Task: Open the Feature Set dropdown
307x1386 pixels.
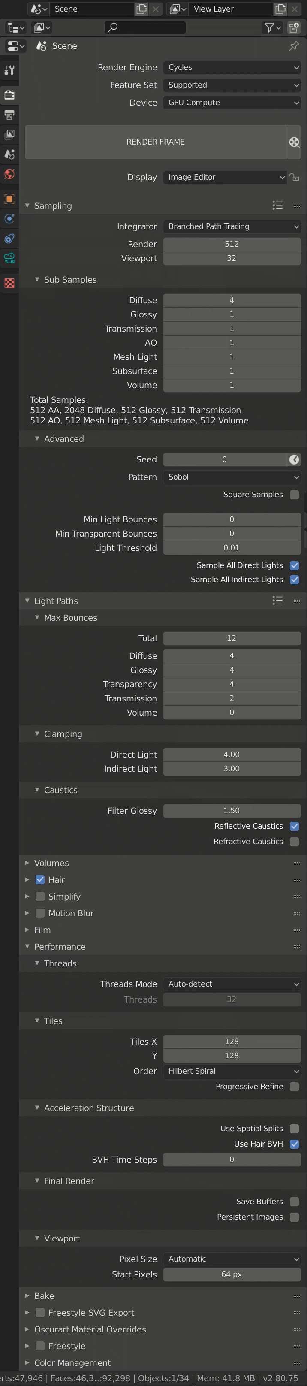Action: point(232,85)
